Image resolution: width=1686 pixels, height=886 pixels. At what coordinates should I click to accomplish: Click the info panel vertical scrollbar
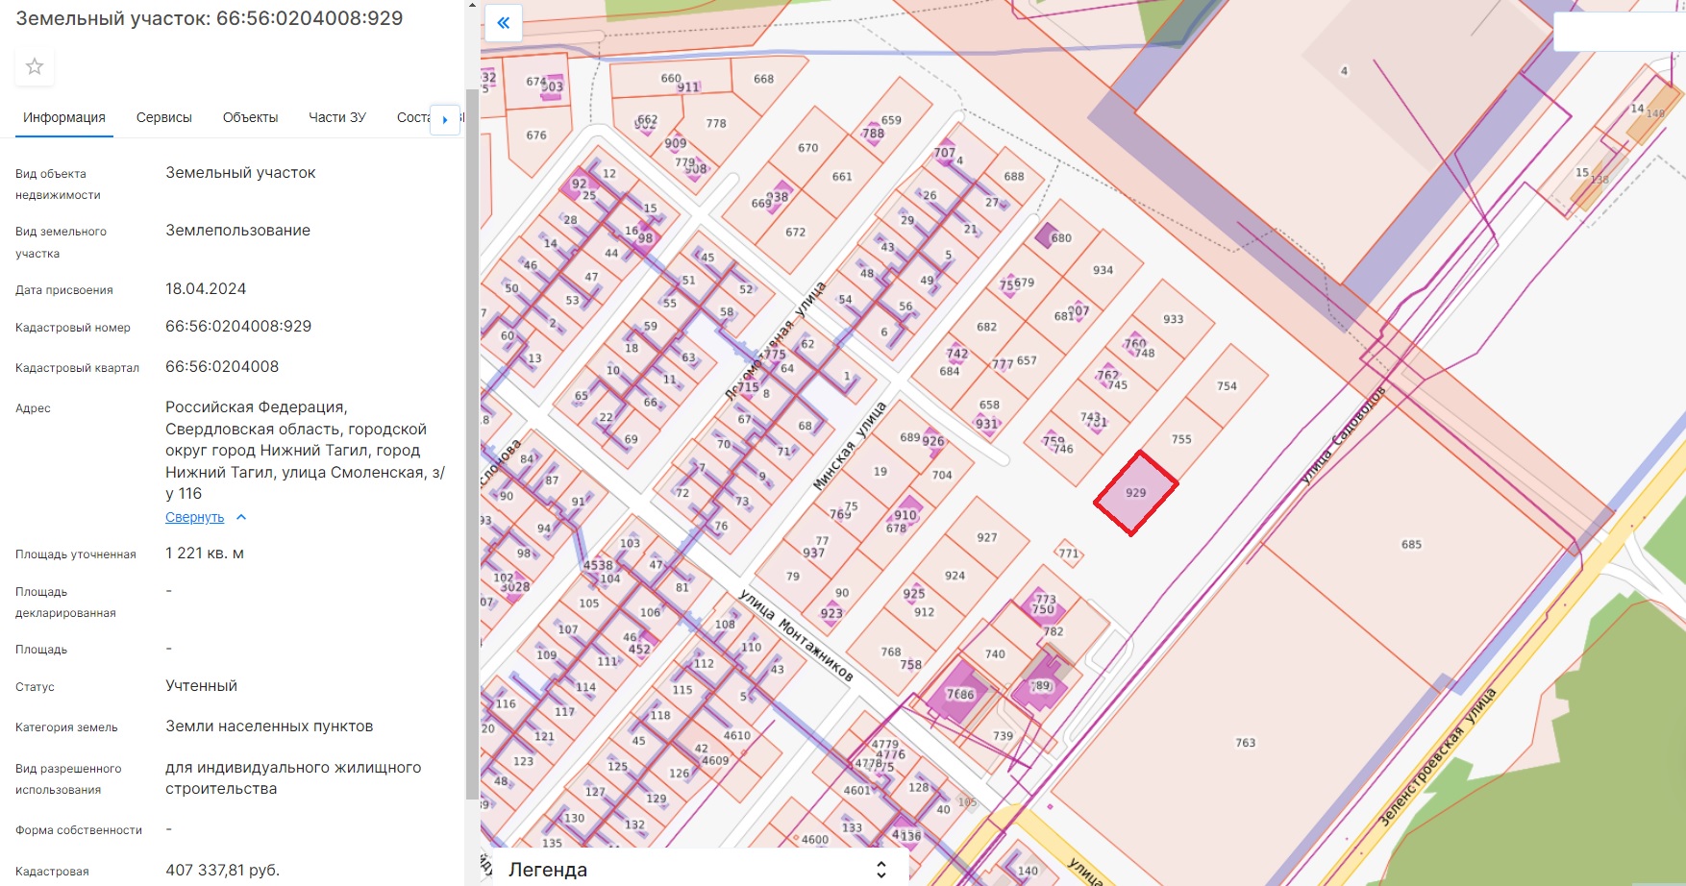click(x=472, y=442)
